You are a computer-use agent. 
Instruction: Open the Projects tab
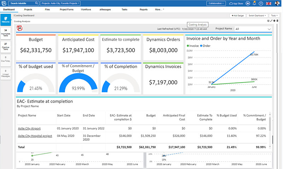tap(28, 10)
